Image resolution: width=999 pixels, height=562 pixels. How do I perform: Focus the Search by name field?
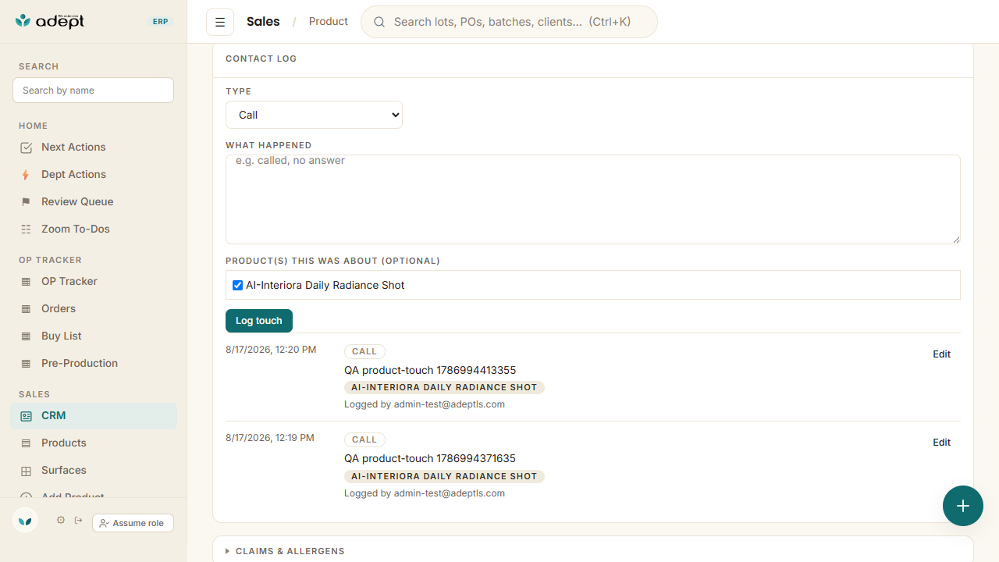[x=93, y=90]
